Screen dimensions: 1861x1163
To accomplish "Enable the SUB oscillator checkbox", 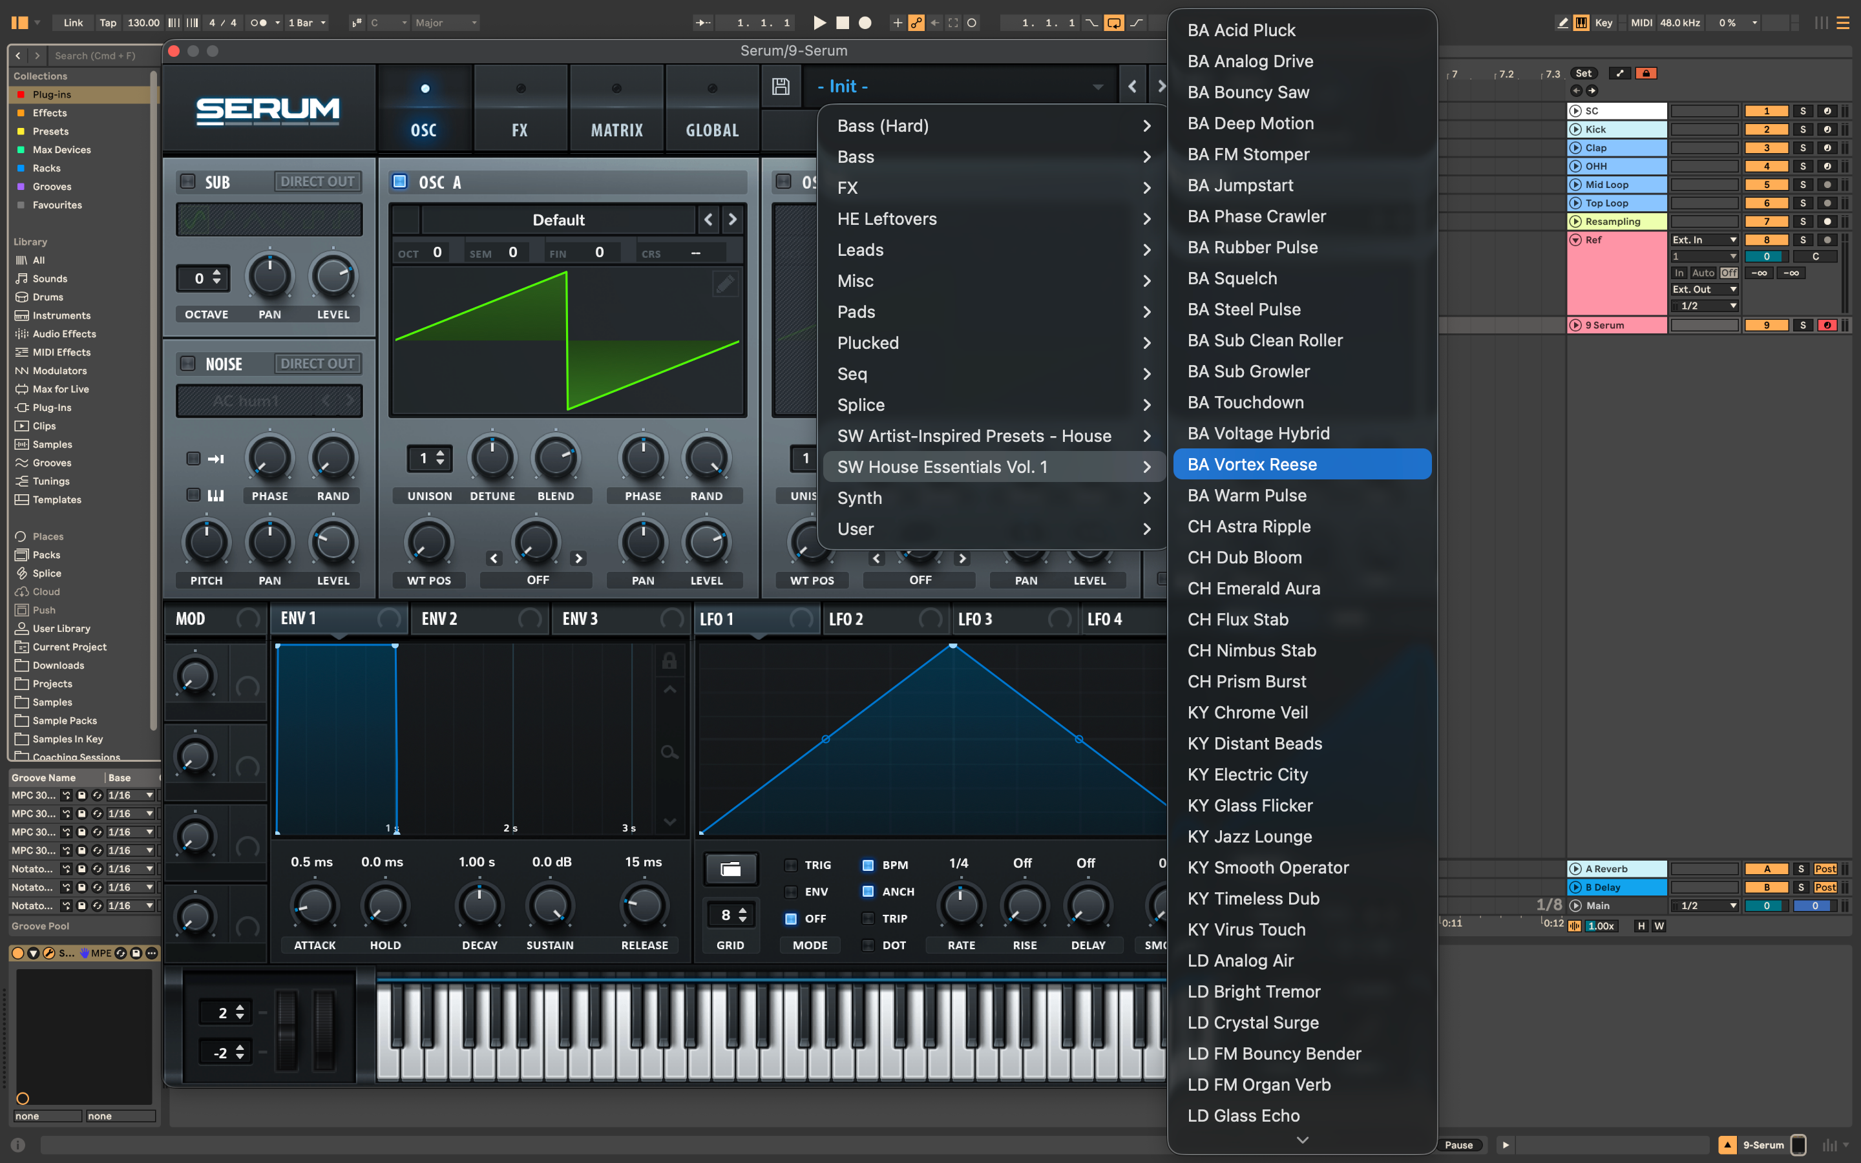I will 187,182.
